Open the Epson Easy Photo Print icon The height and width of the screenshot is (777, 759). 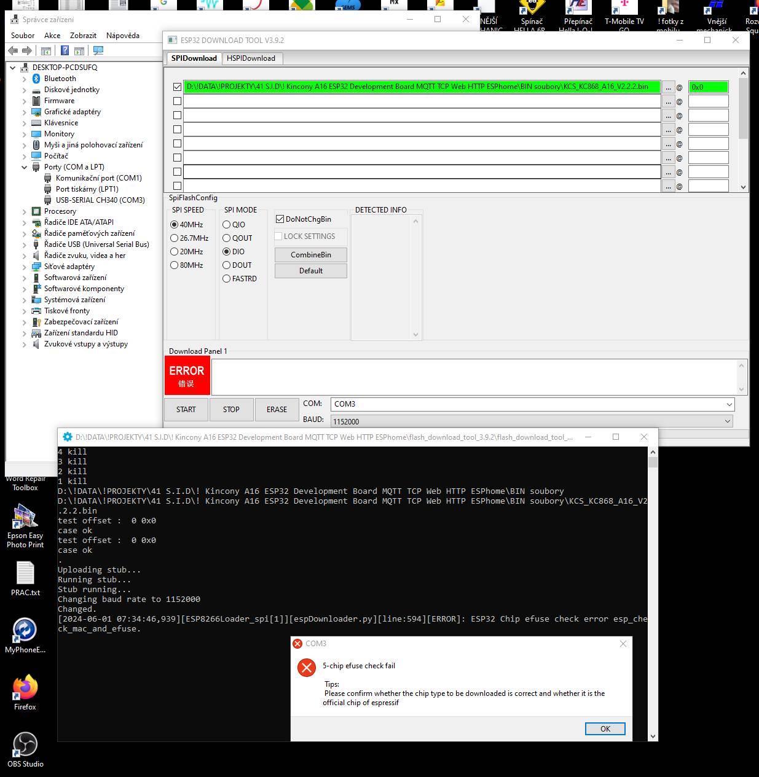[x=25, y=517]
